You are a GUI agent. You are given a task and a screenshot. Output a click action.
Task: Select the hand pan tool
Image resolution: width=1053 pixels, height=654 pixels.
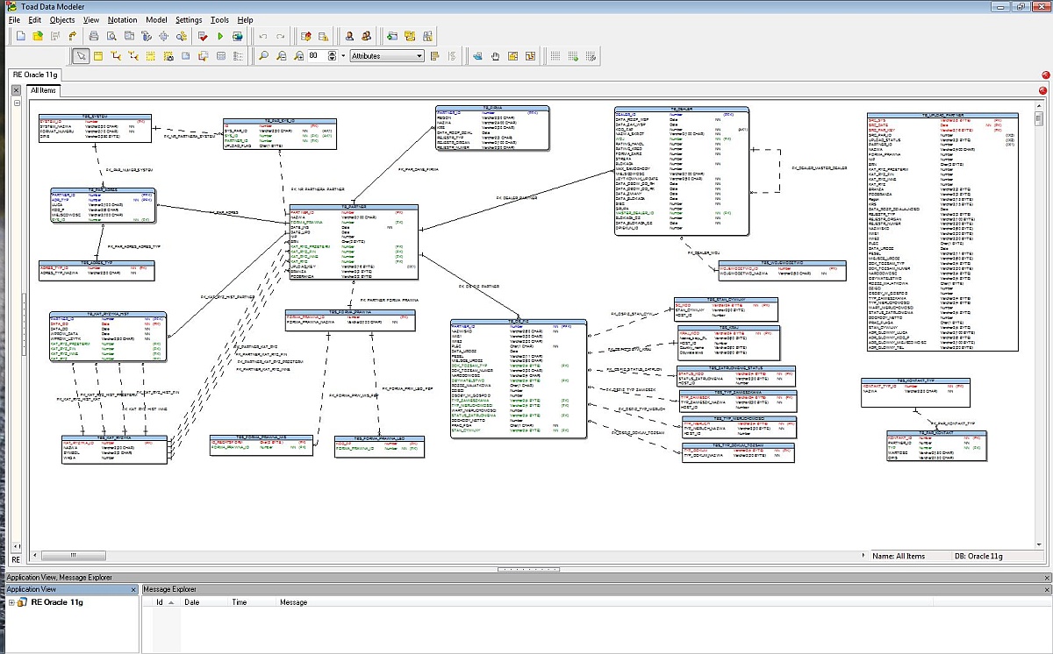(x=495, y=56)
